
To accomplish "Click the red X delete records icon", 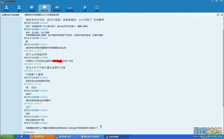I will [x=222, y=15].
